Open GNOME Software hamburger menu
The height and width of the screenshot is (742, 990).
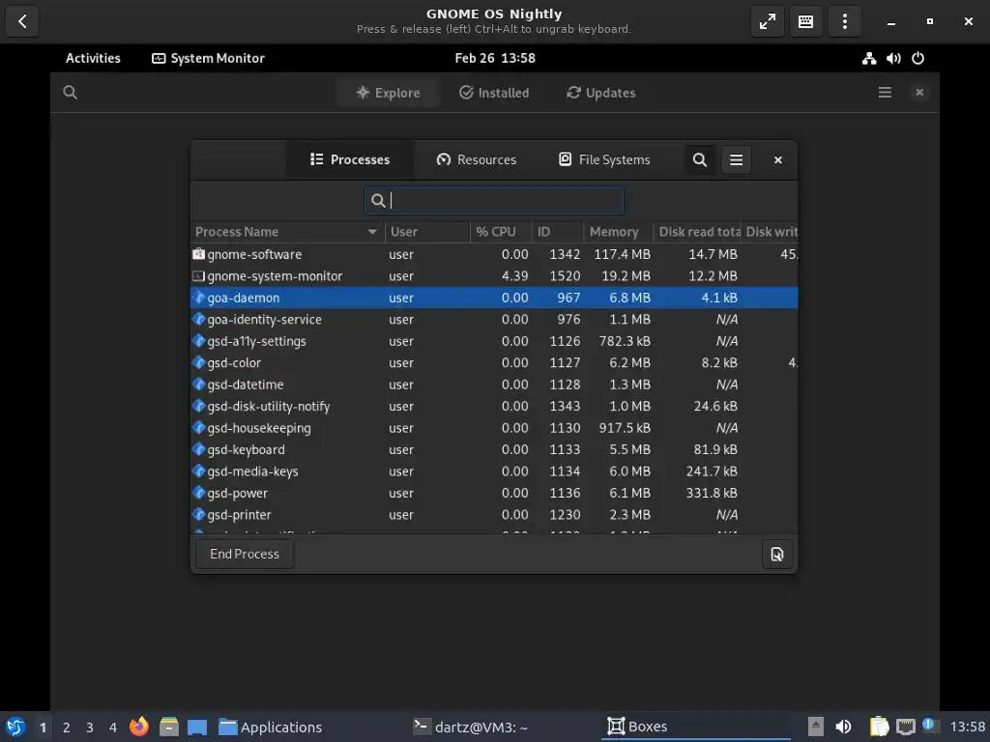click(886, 93)
